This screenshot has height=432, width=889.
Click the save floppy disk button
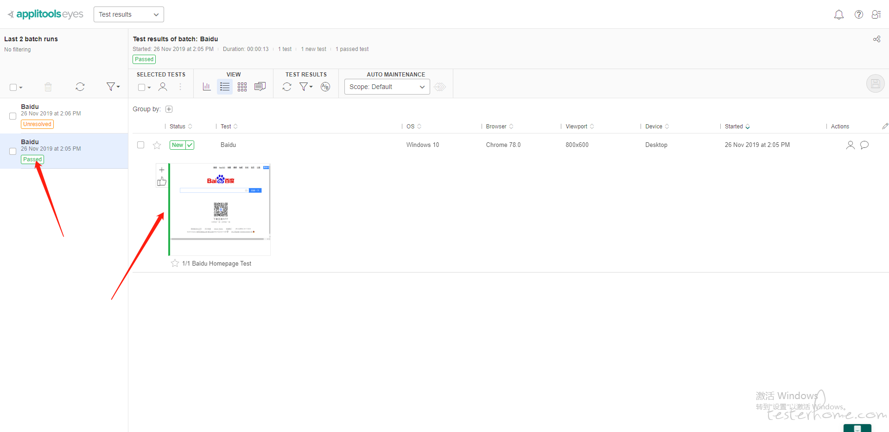(x=875, y=84)
